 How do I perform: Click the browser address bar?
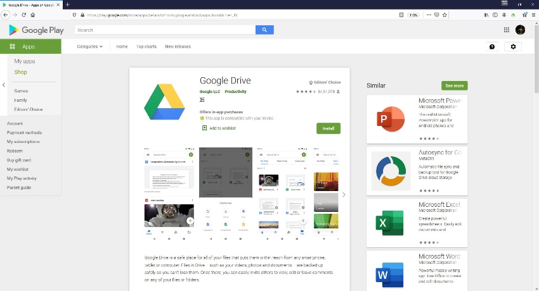pos(237,15)
